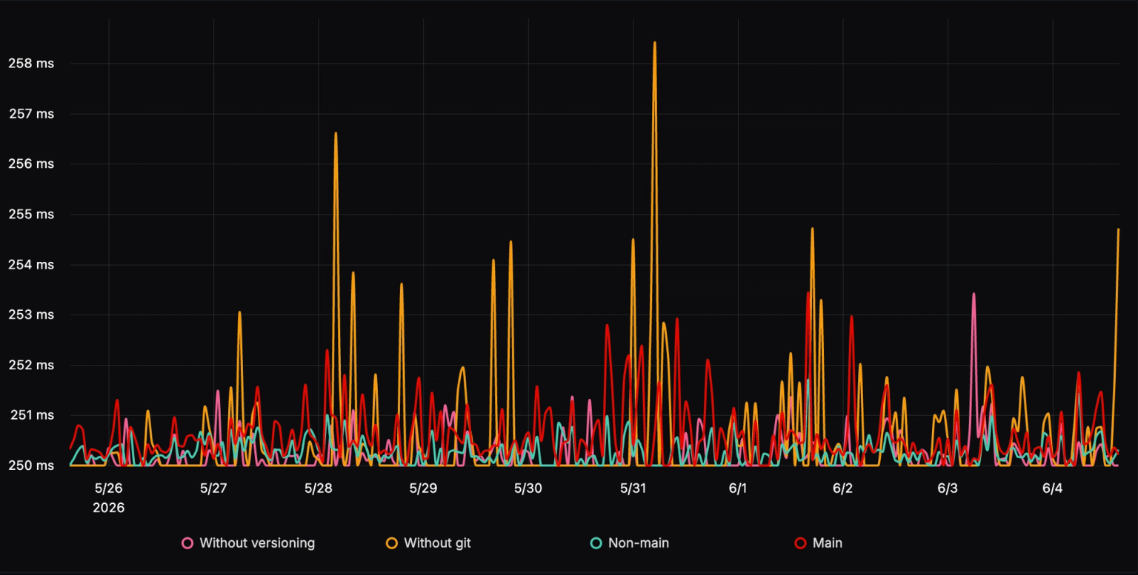Click the 5/27 date label
Viewport: 1138px width, 575px height.
pyautogui.click(x=213, y=488)
